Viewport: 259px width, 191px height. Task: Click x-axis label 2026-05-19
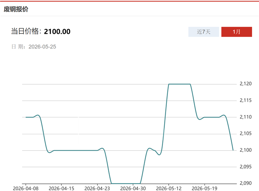pos(205,188)
